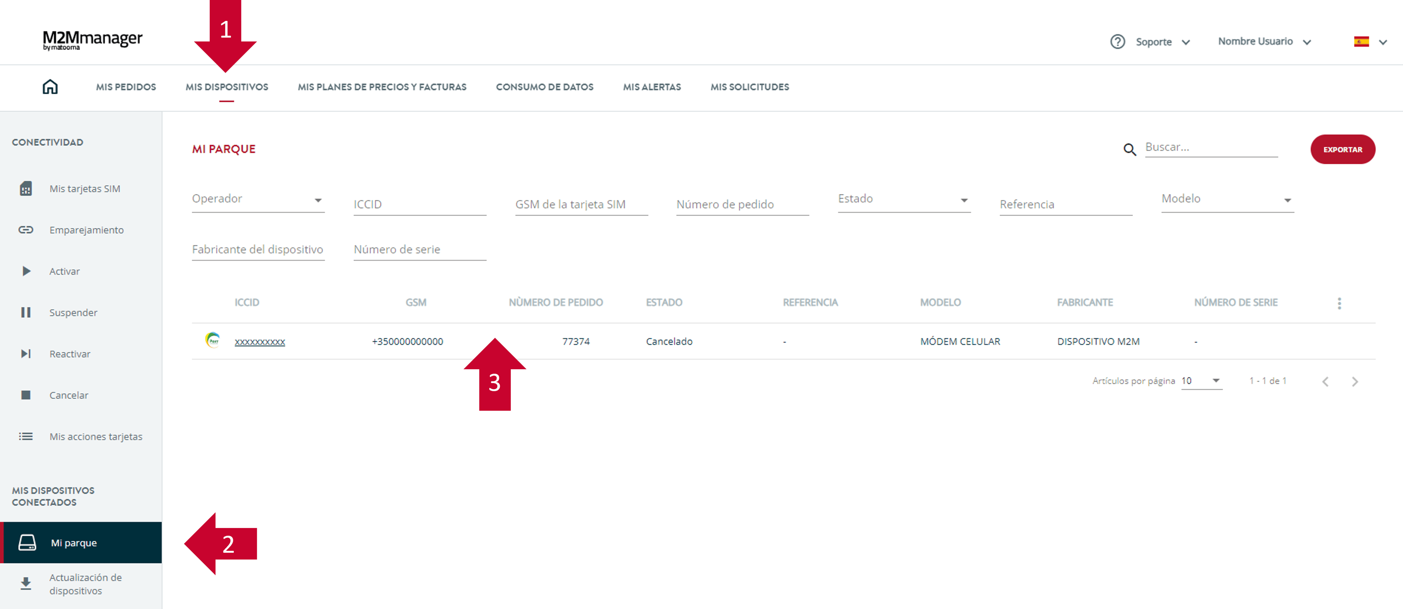Open the Soporte help icon
This screenshot has height=609, width=1403.
(1118, 41)
